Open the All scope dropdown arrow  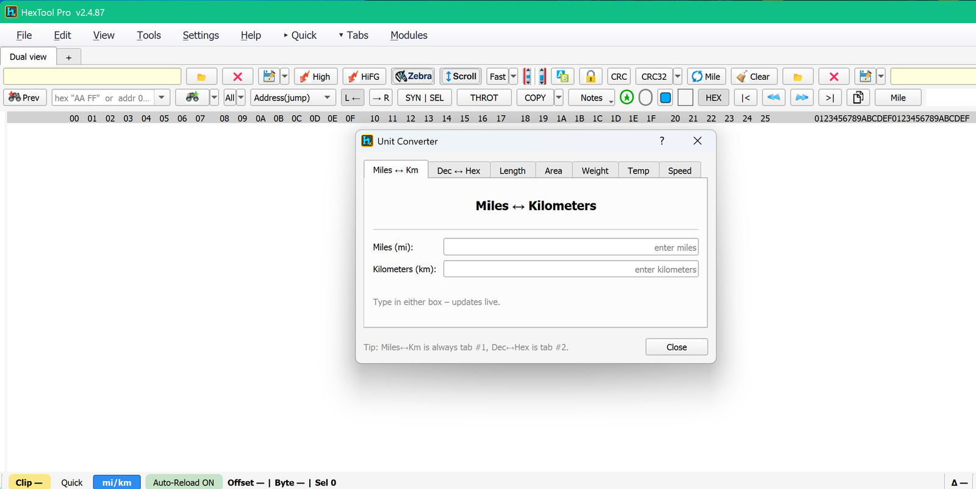(241, 97)
